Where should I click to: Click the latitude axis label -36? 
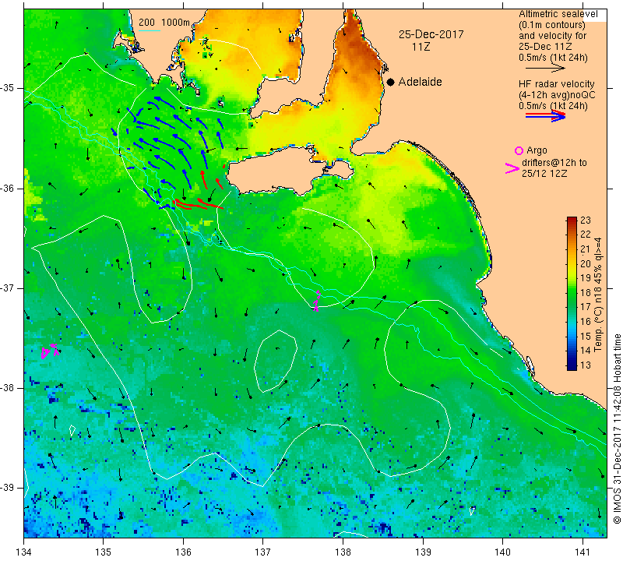[8, 188]
